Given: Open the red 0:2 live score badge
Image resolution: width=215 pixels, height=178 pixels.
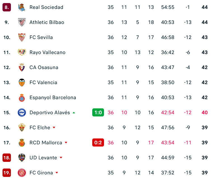Looking at the screenshot, I should (98, 142).
